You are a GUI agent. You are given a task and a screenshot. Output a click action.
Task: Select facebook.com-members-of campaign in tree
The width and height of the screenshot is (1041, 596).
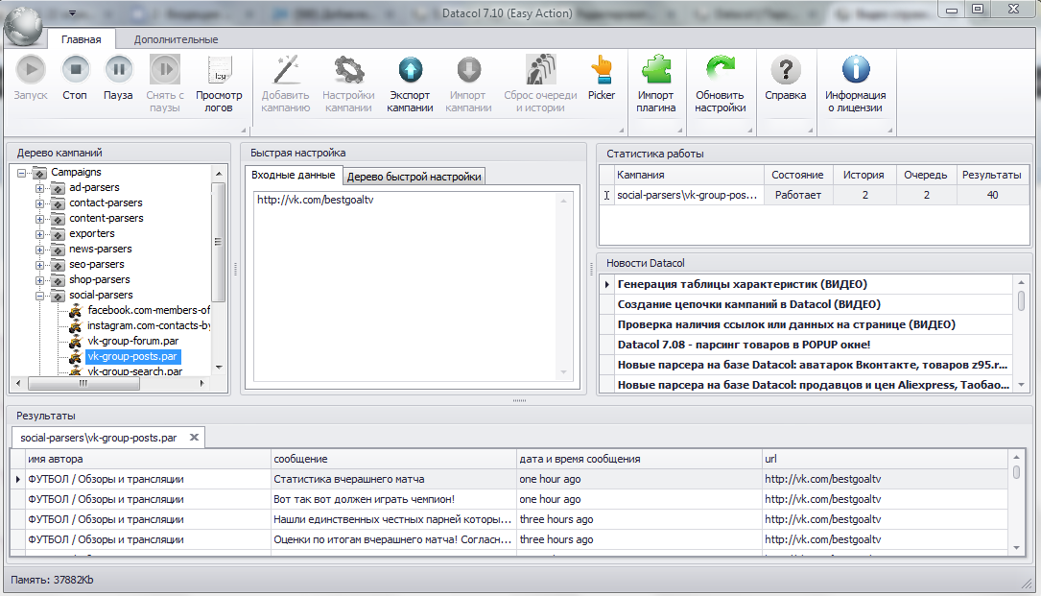coord(149,310)
